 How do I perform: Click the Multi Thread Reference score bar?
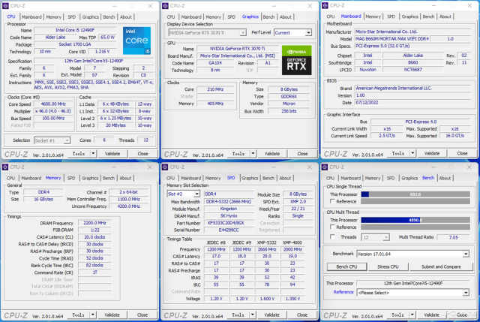[415, 227]
